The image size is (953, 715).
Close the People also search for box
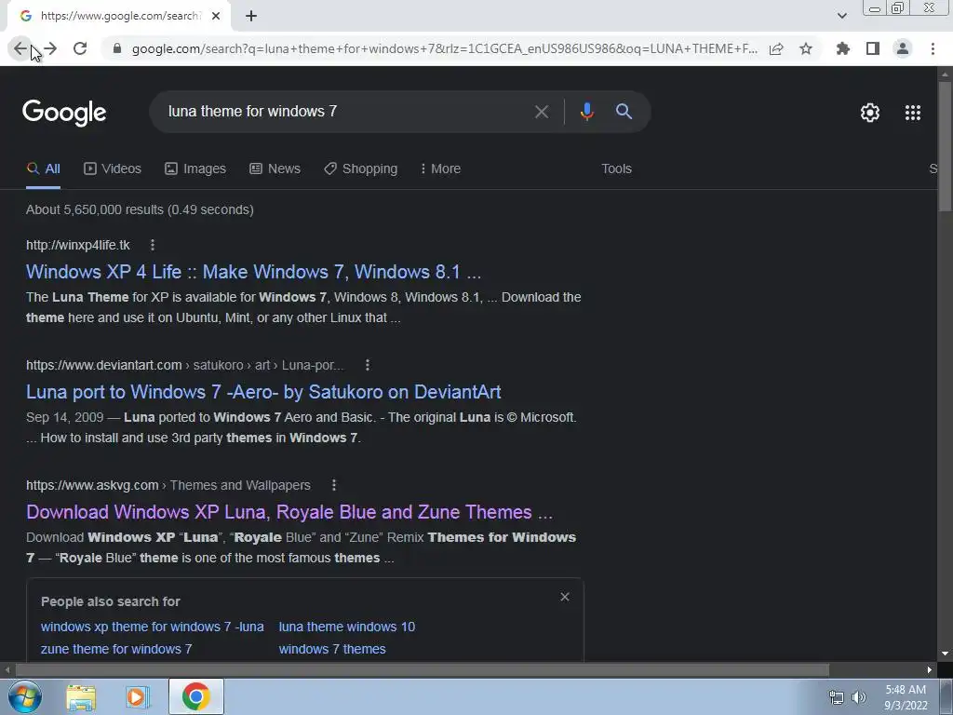pos(565,597)
